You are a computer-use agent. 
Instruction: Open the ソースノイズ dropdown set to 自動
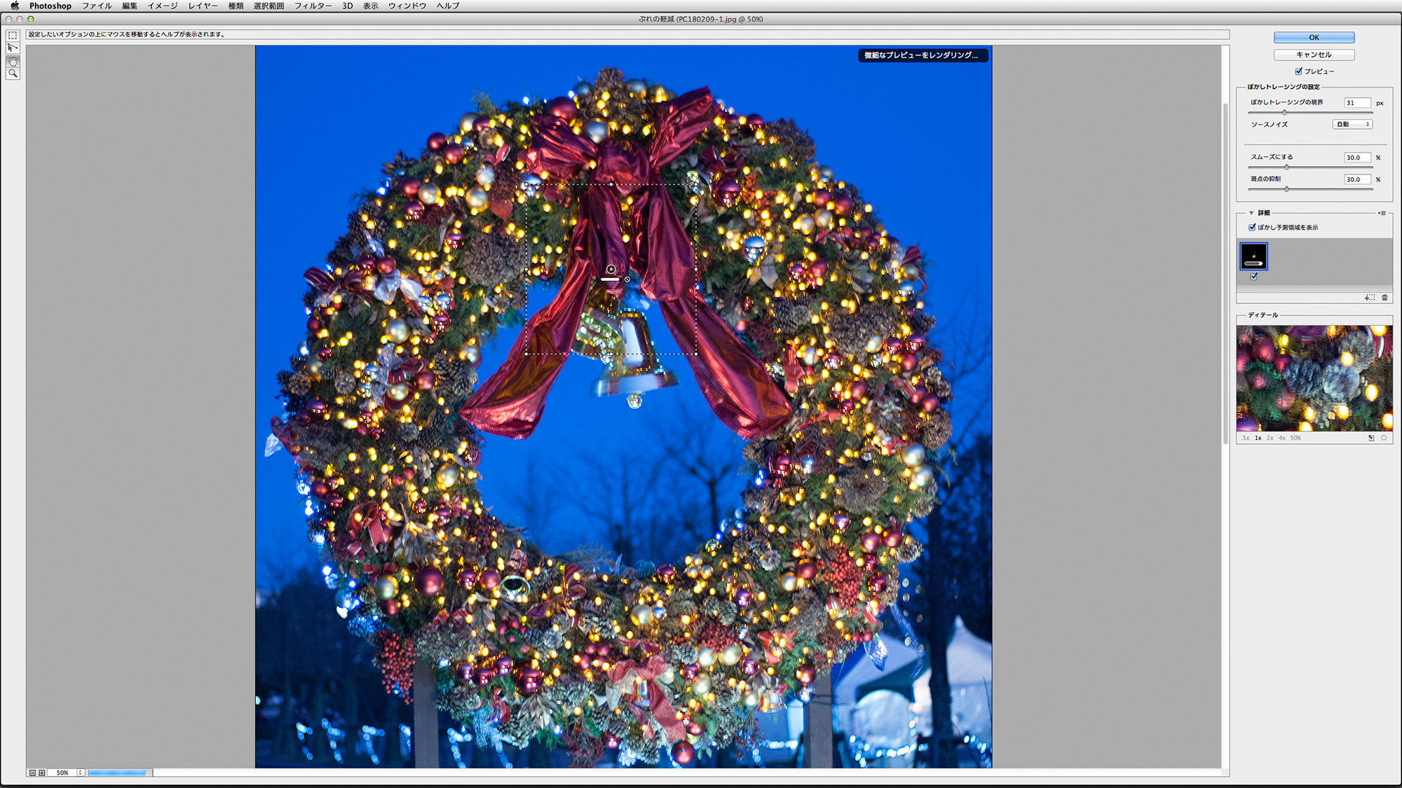point(1352,124)
